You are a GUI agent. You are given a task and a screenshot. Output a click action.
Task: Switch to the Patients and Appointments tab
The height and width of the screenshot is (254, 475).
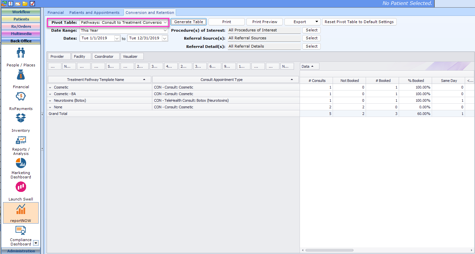(x=94, y=12)
